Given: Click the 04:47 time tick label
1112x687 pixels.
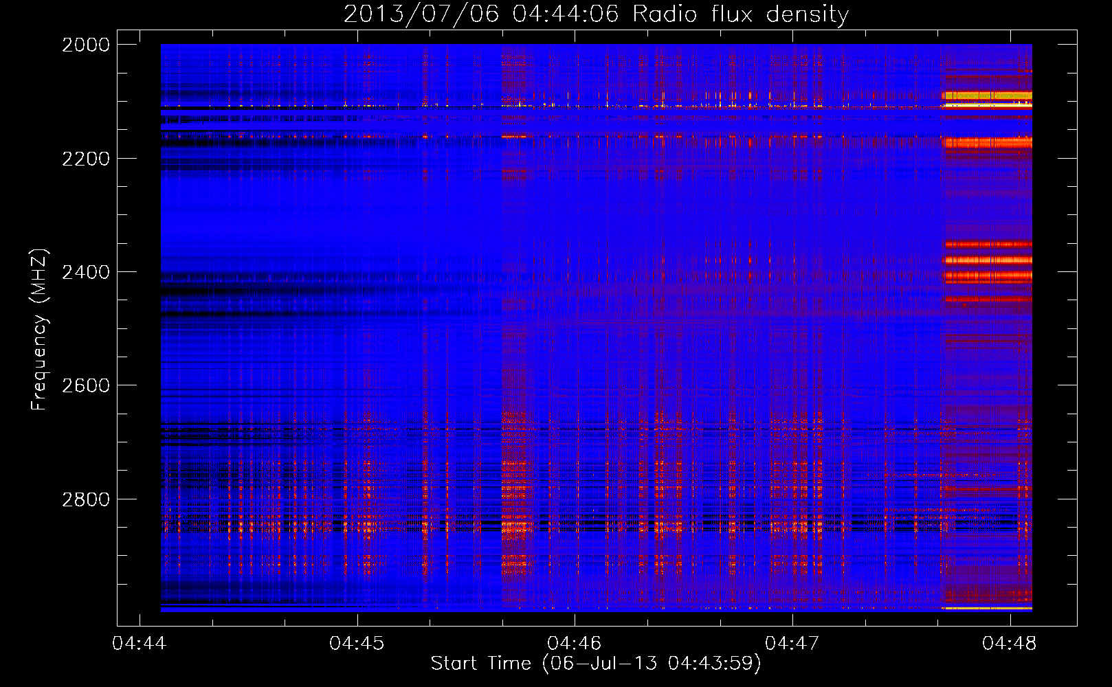Looking at the screenshot, I should (792, 643).
